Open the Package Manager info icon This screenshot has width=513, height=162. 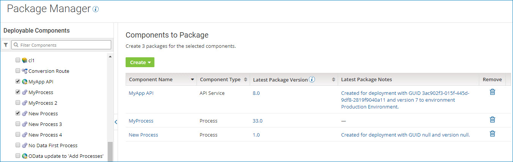pos(96,9)
